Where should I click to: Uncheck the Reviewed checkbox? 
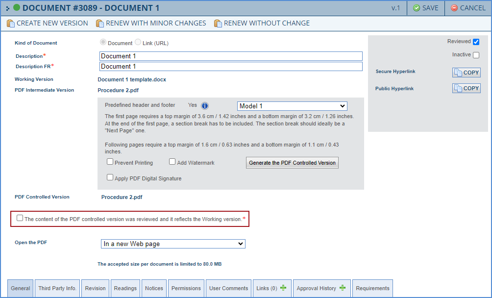coord(476,42)
